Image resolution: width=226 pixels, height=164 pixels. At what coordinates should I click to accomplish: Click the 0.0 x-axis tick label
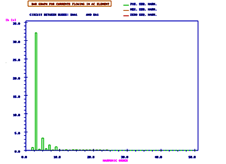tap(24, 157)
